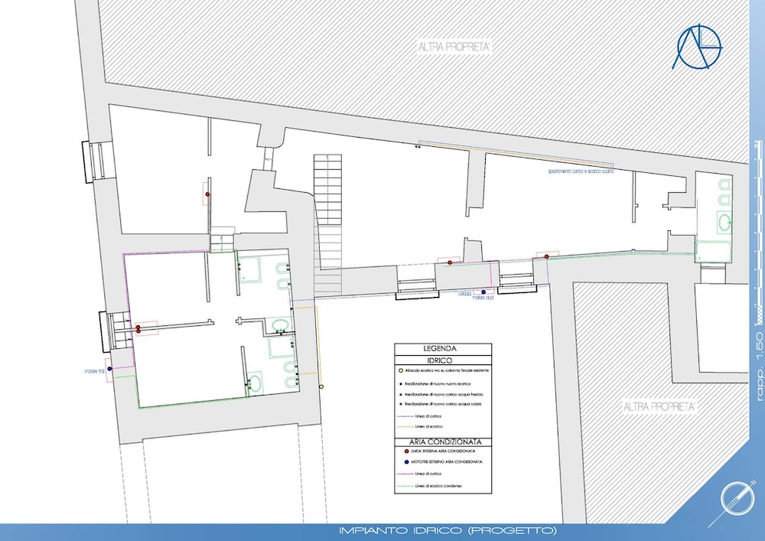Click 'spostamento carico e scarico cucina' annotation
Image resolution: width=765 pixels, height=541 pixels.
tap(581, 172)
